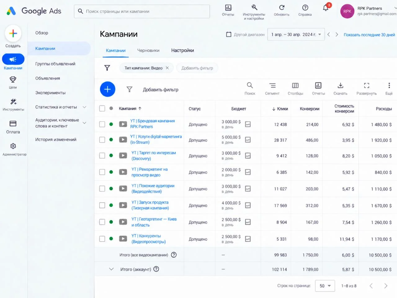Click the Скачать download icon
The height and width of the screenshot is (298, 397).
tap(340, 85)
